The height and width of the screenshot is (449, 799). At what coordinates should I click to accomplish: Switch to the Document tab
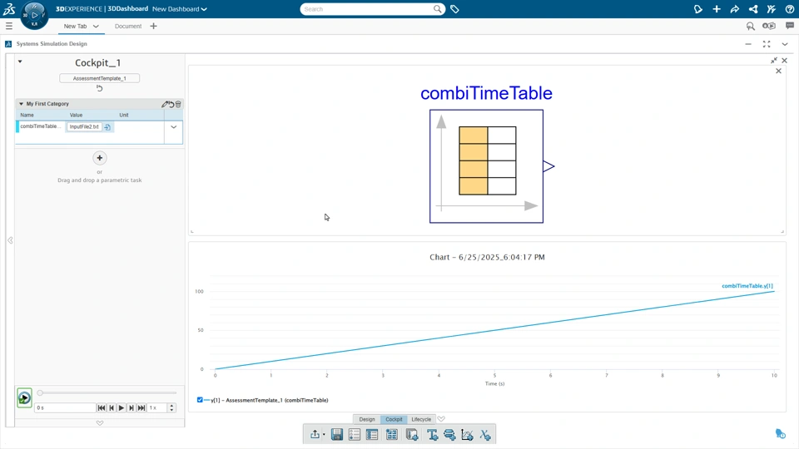click(x=128, y=26)
